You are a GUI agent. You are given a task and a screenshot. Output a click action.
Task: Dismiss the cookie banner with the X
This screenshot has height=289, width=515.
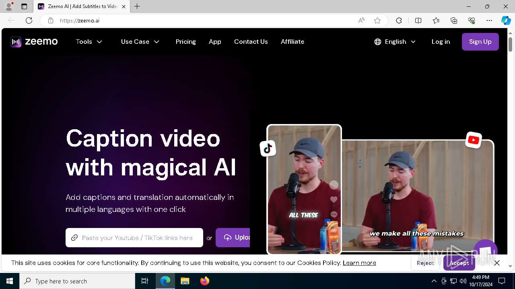(497, 263)
